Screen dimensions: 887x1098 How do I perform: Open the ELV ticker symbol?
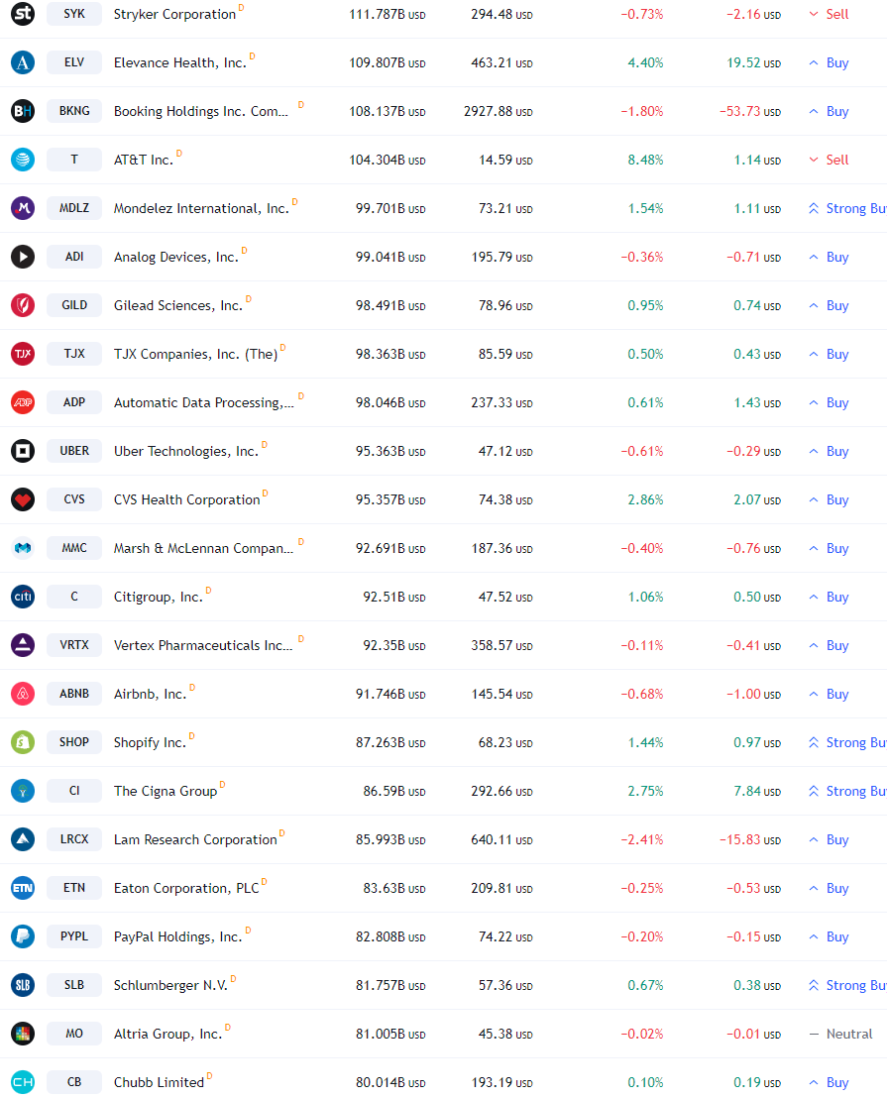74,62
